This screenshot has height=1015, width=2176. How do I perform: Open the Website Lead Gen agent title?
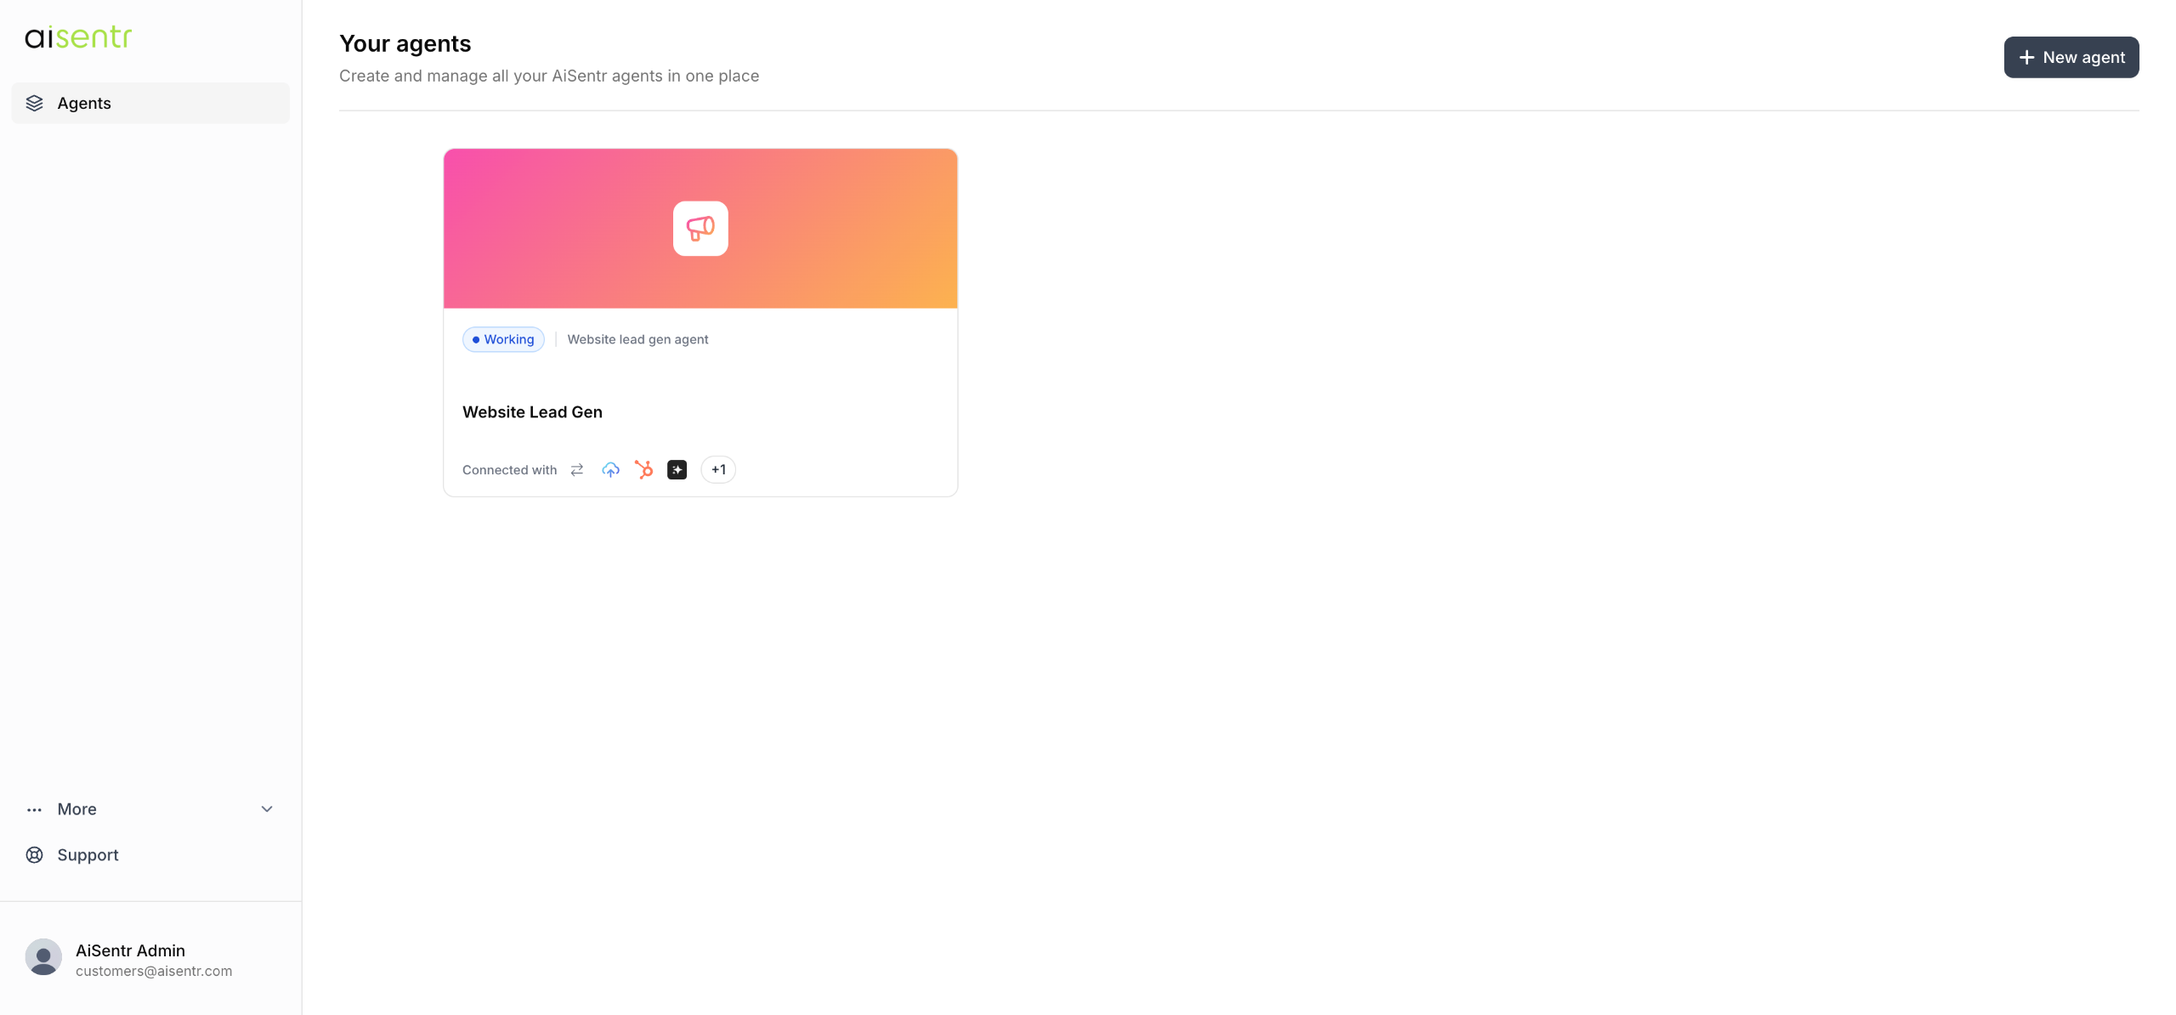click(x=532, y=411)
